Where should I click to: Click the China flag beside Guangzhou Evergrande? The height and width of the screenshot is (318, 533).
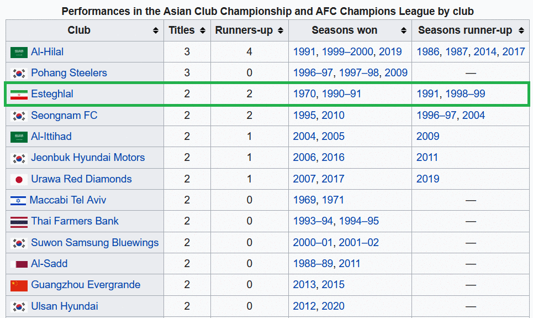(19, 286)
